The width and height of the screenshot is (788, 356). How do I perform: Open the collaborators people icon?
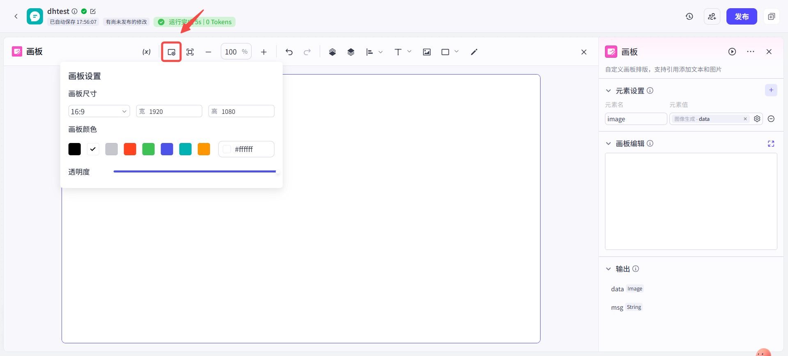click(712, 16)
